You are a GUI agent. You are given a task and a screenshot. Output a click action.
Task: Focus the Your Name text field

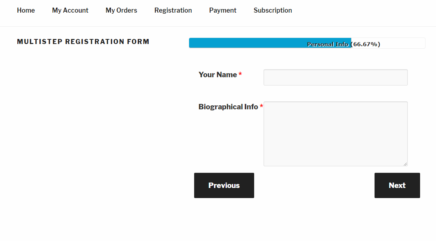[x=335, y=77]
